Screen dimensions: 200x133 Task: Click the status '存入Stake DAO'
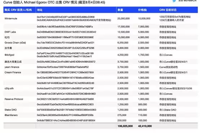[168, 110]
